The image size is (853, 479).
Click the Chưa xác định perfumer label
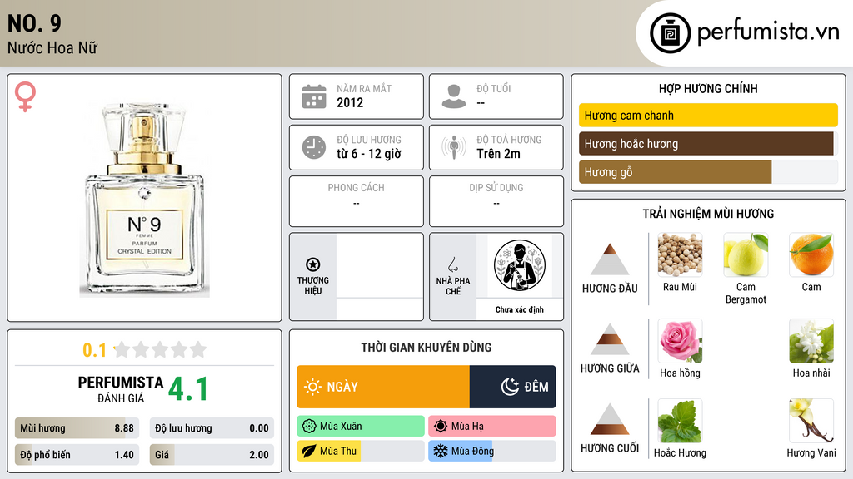(520, 309)
